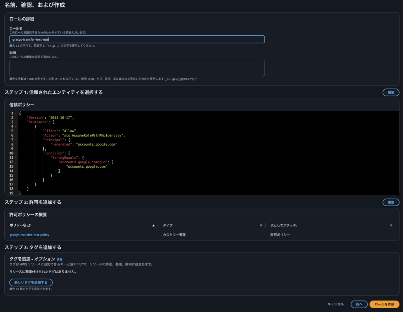403x312 pixels.
Task: Click the 編集 button for Step 1
Action: (x=391, y=92)
